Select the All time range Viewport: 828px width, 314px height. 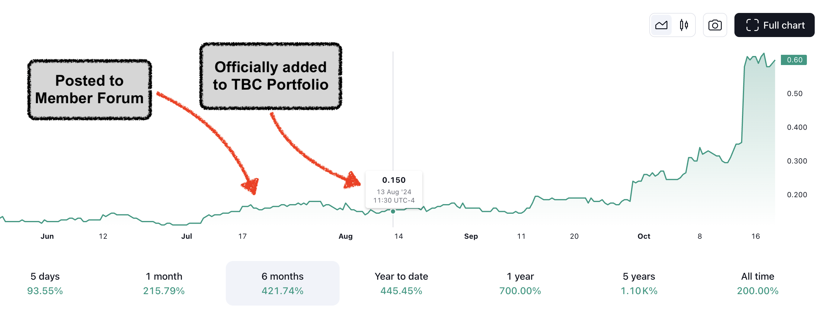click(757, 283)
